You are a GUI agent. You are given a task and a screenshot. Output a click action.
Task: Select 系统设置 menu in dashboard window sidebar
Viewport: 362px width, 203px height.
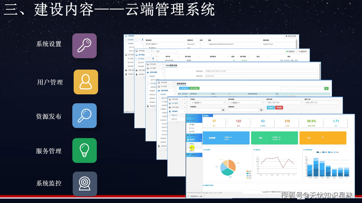click(x=194, y=116)
